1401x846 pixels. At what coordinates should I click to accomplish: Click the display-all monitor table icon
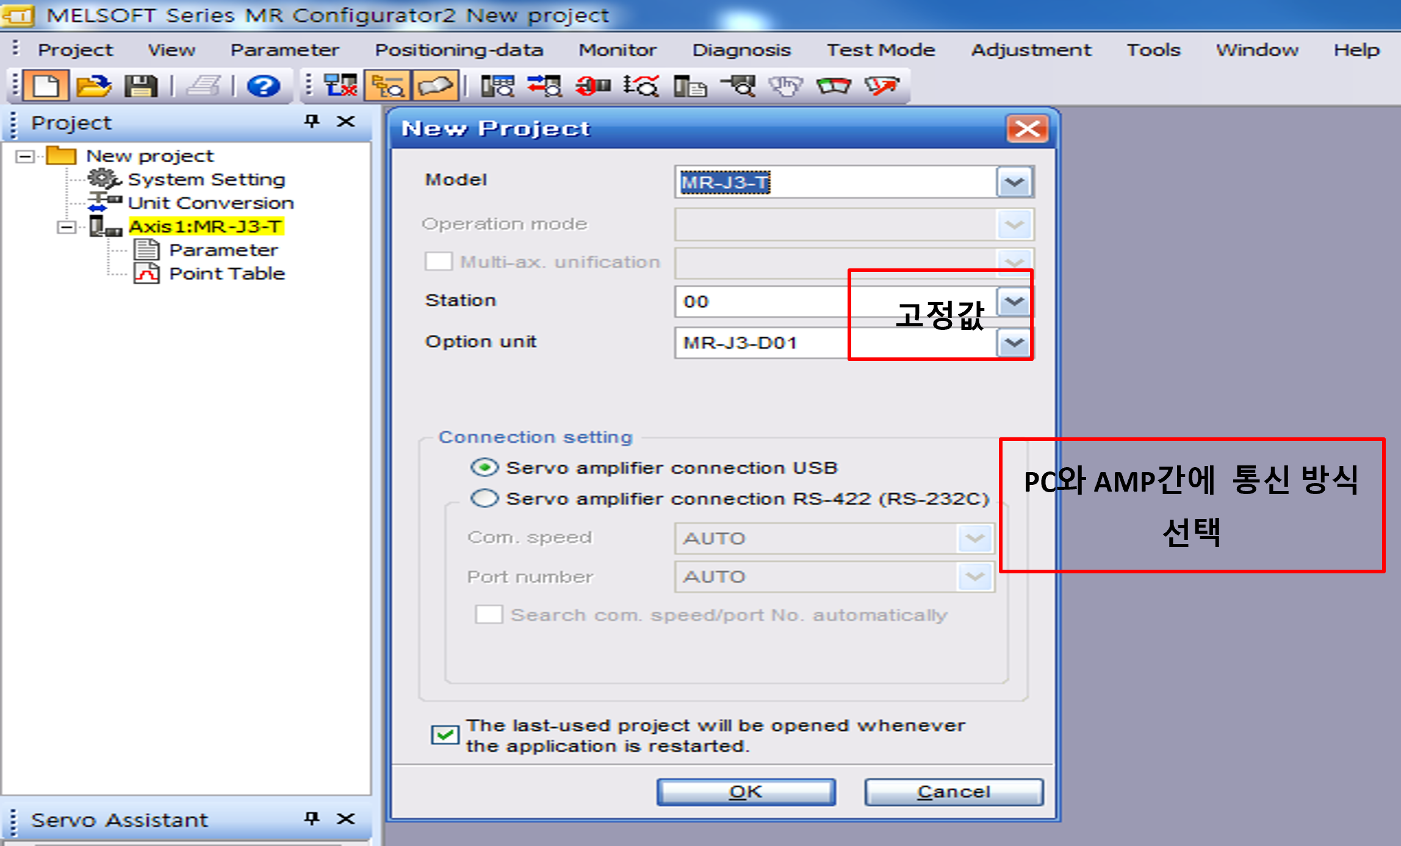point(497,85)
